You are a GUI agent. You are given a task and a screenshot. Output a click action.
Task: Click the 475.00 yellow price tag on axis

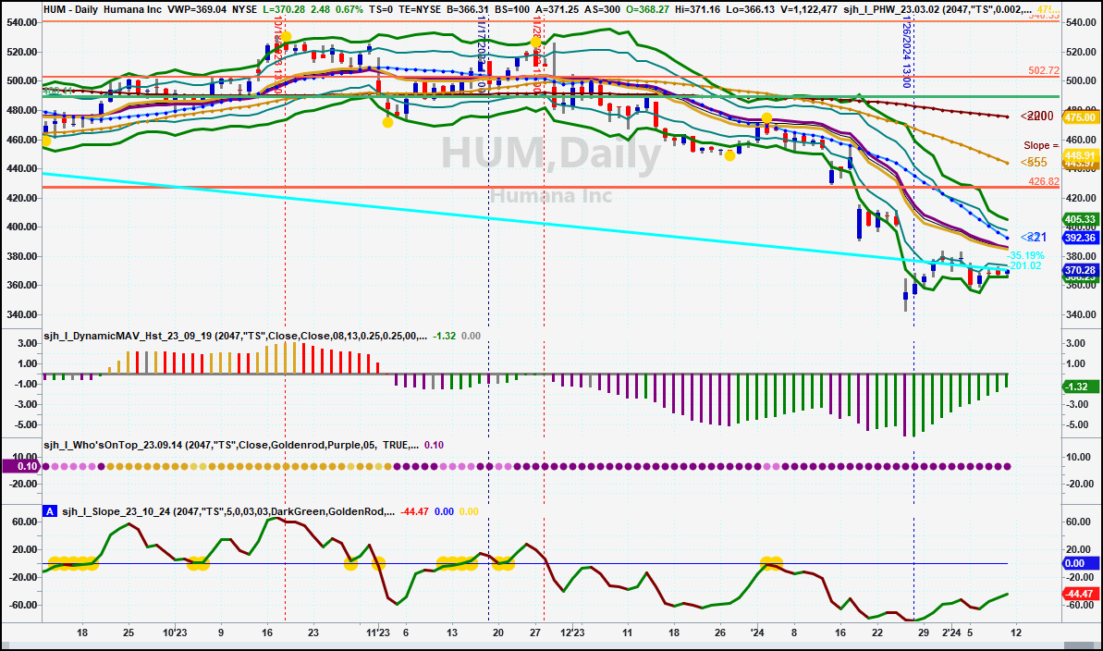click(1081, 117)
